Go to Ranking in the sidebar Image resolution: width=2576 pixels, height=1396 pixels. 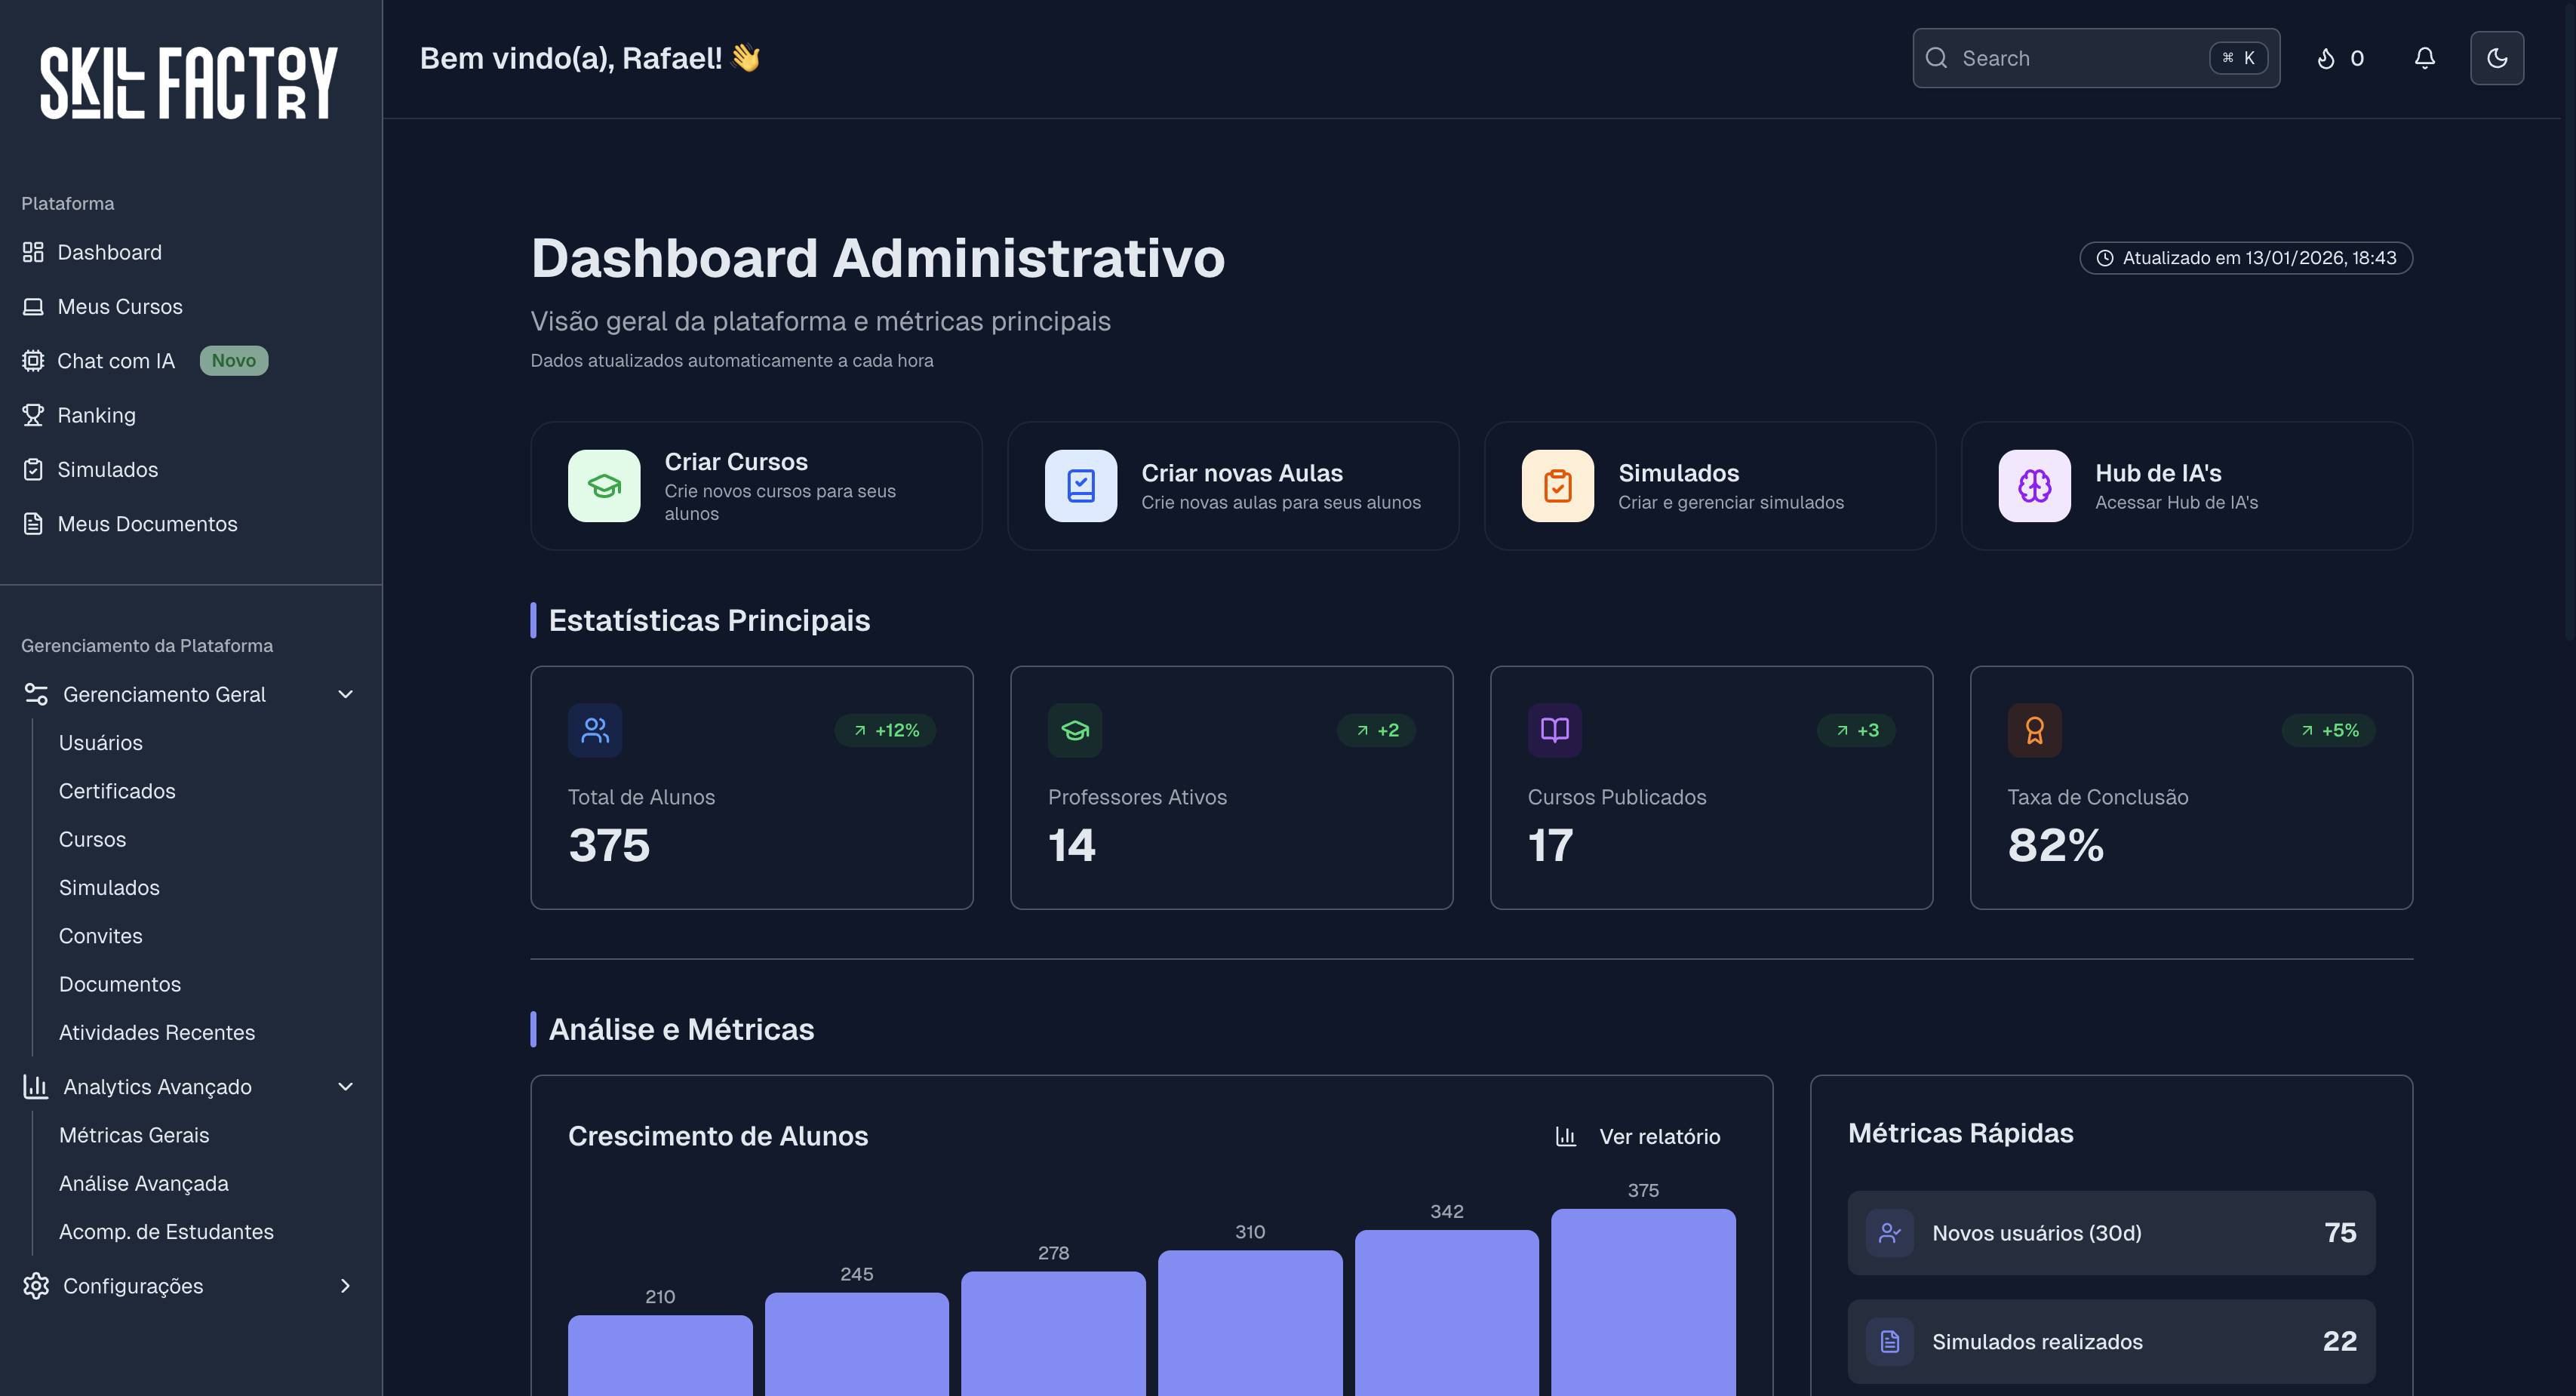pyautogui.click(x=96, y=415)
